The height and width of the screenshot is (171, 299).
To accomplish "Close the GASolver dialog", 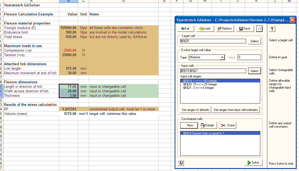I will coord(292,20).
